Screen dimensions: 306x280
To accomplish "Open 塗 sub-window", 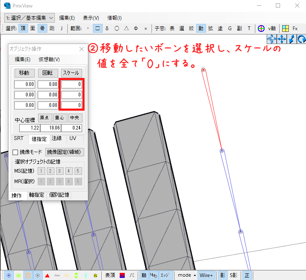I will click(x=220, y=29).
